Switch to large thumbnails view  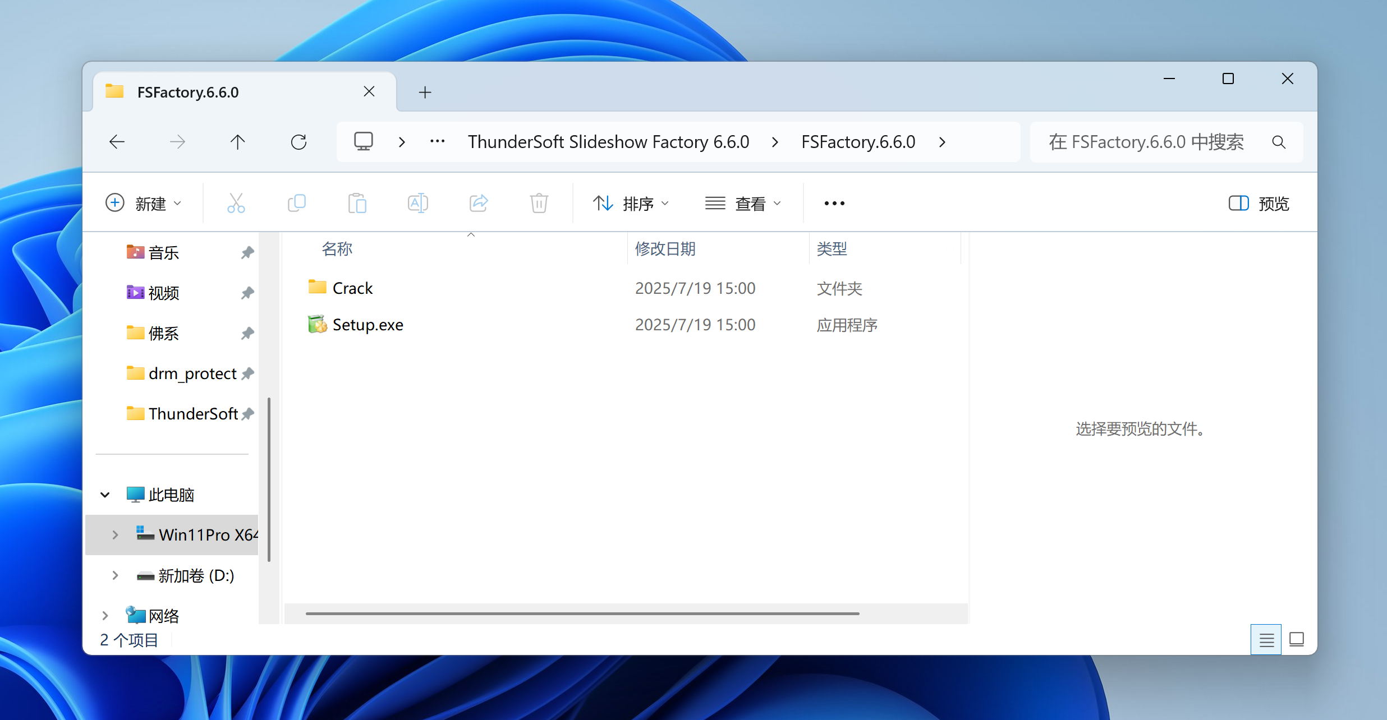(x=1296, y=639)
